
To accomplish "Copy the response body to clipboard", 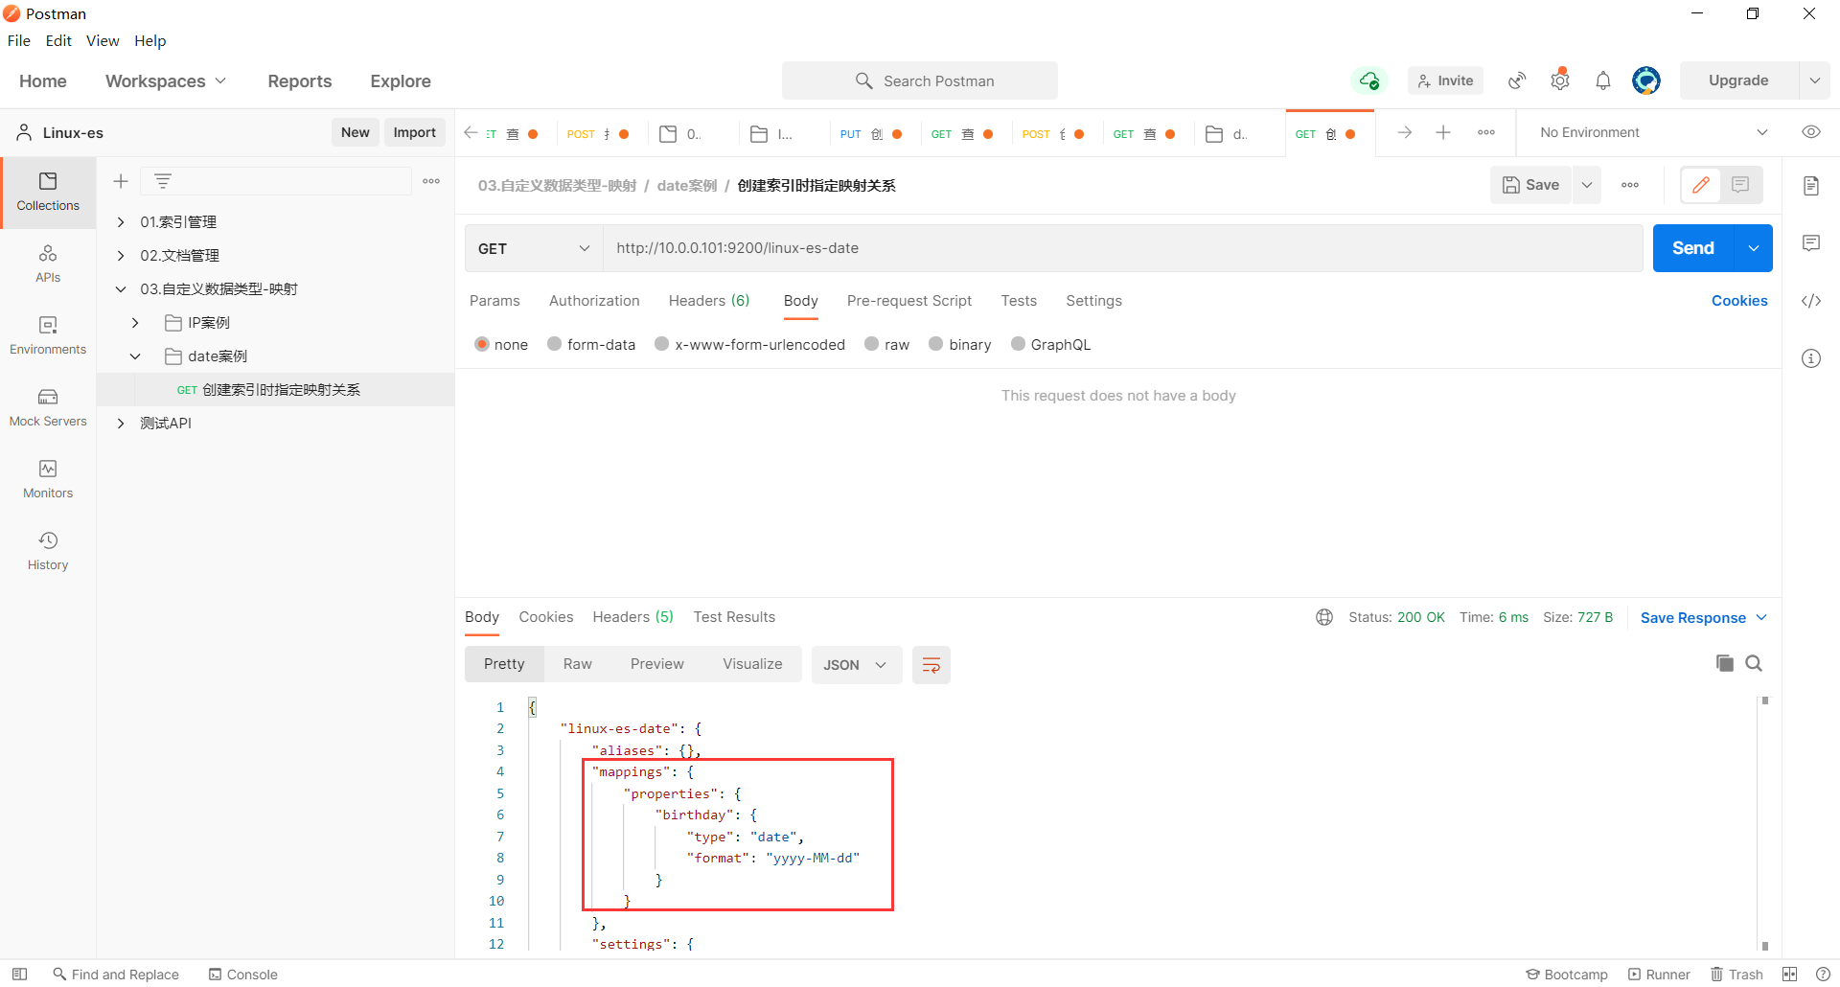I will (x=1725, y=663).
